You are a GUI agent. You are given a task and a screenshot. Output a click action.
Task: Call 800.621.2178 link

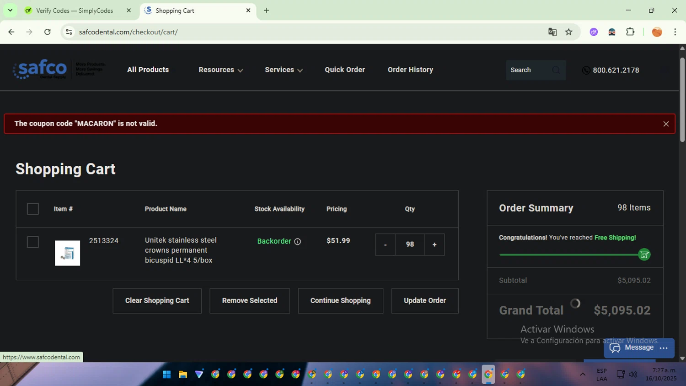click(x=616, y=70)
